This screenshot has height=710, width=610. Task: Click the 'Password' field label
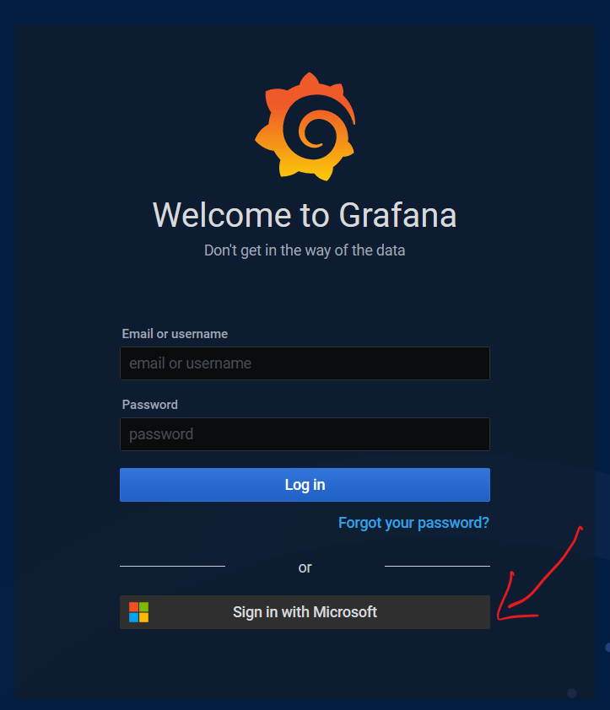[x=150, y=405]
